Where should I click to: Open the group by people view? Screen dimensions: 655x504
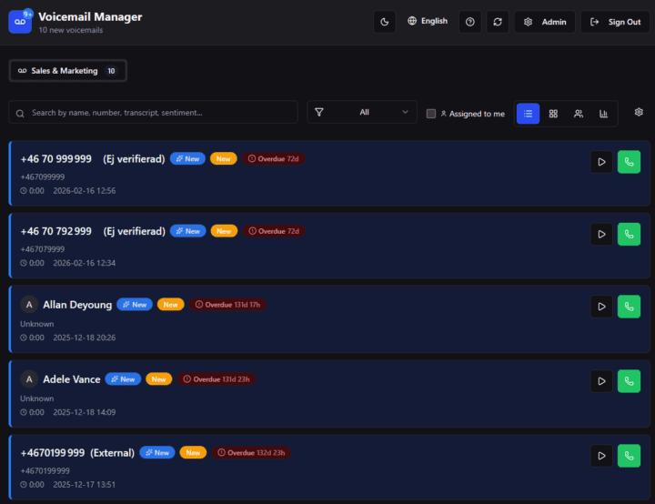pyautogui.click(x=579, y=114)
